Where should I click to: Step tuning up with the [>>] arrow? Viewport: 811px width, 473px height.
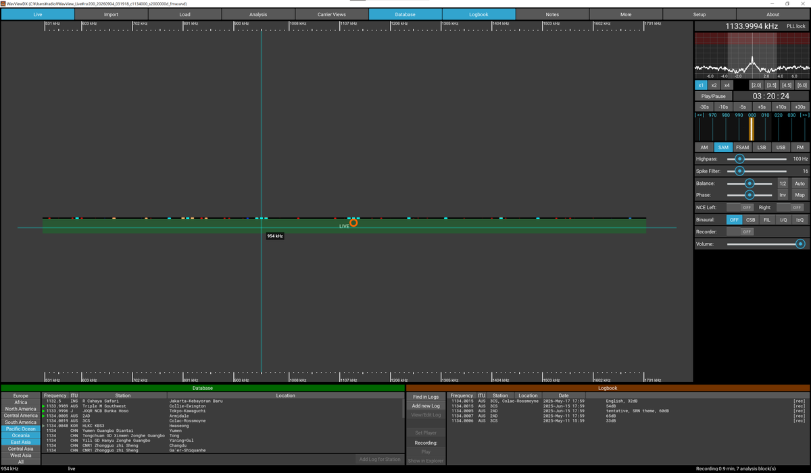tap(804, 115)
